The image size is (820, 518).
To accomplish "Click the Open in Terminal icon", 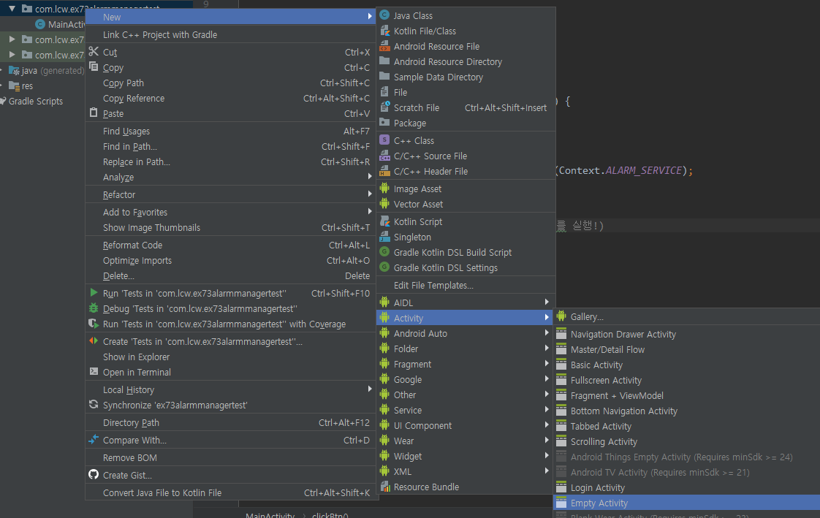I will tap(94, 372).
